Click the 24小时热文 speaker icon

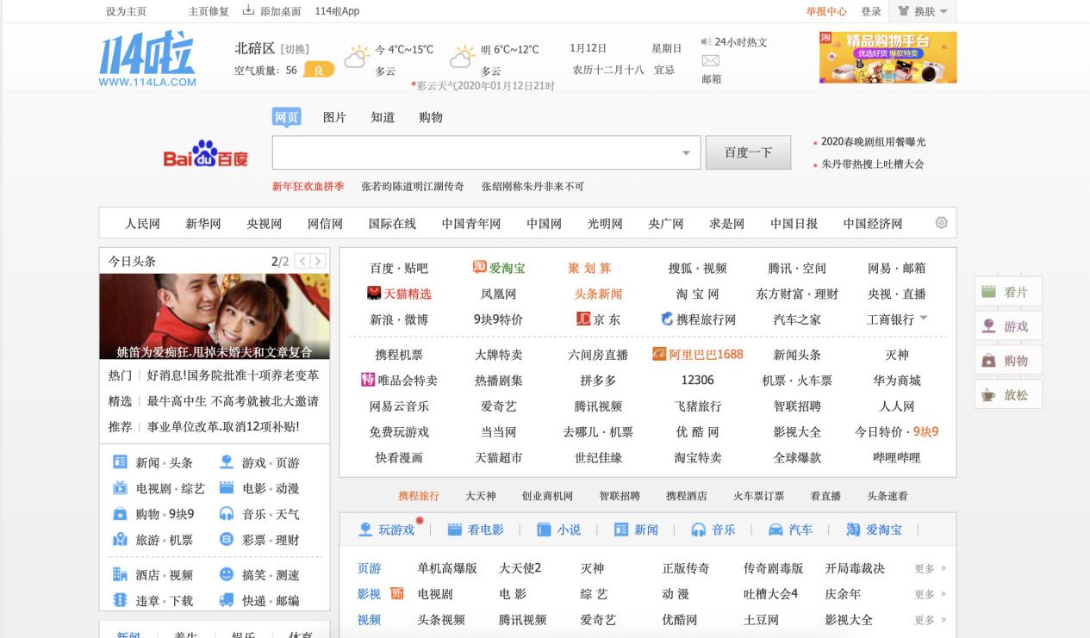706,42
